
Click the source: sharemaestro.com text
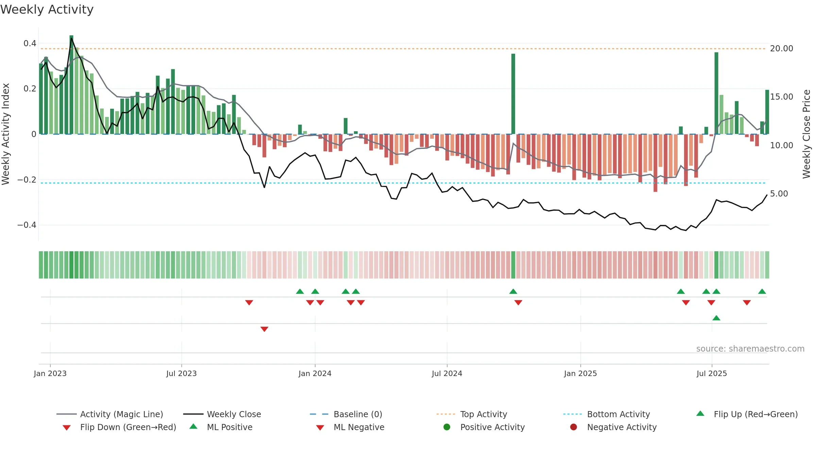[750, 349]
